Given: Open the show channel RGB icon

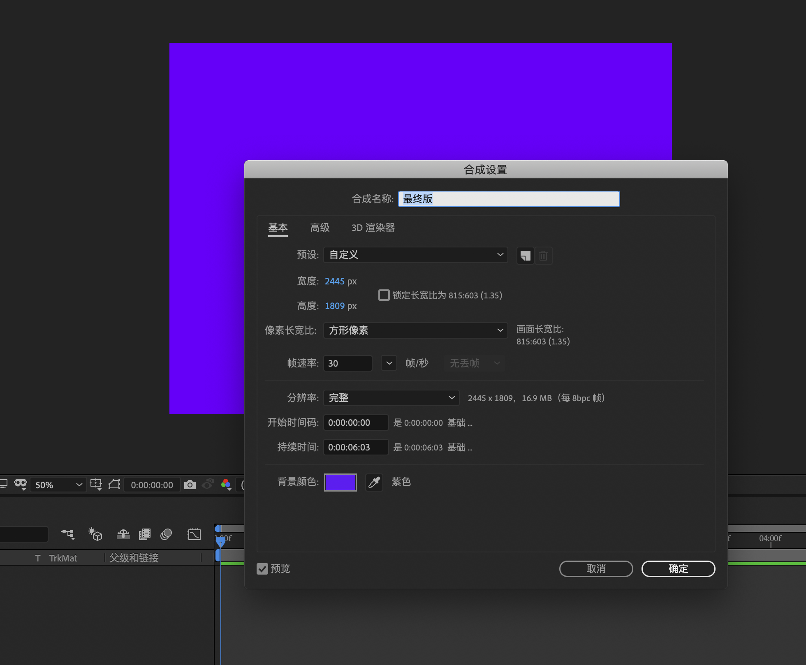Looking at the screenshot, I should click(226, 485).
